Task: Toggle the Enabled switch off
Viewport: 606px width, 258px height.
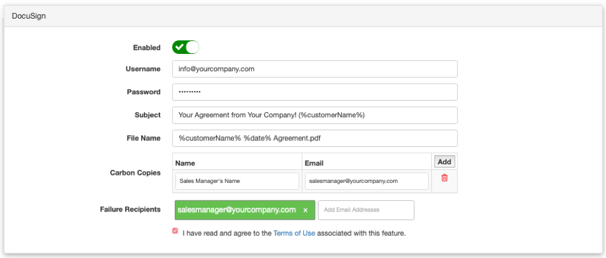Action: coord(185,47)
